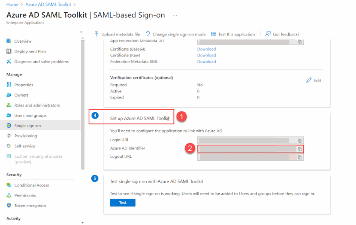Copy the Azure AD Identifier value
The width and height of the screenshot is (356, 225).
[300, 149]
